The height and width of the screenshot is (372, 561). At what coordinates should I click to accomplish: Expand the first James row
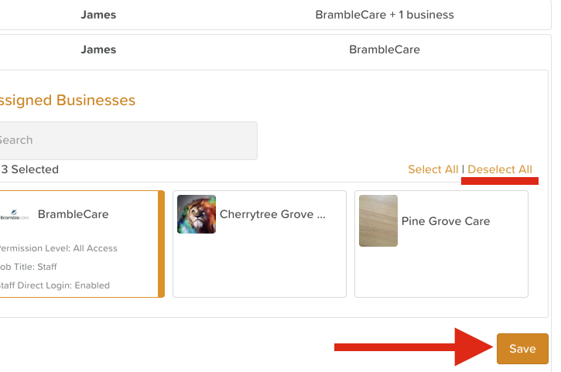click(98, 15)
